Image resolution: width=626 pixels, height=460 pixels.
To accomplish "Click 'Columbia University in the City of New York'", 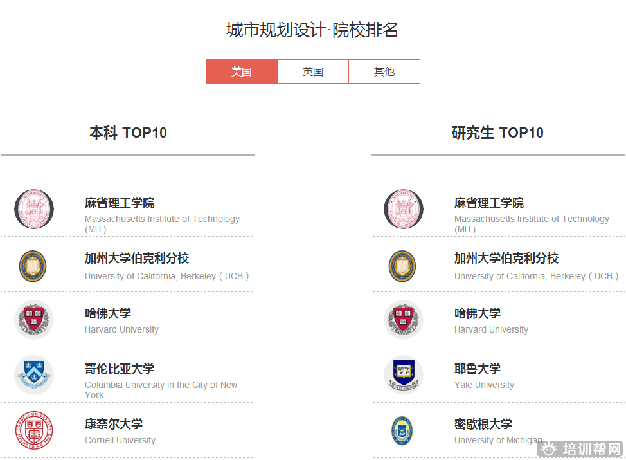I will point(161,390).
